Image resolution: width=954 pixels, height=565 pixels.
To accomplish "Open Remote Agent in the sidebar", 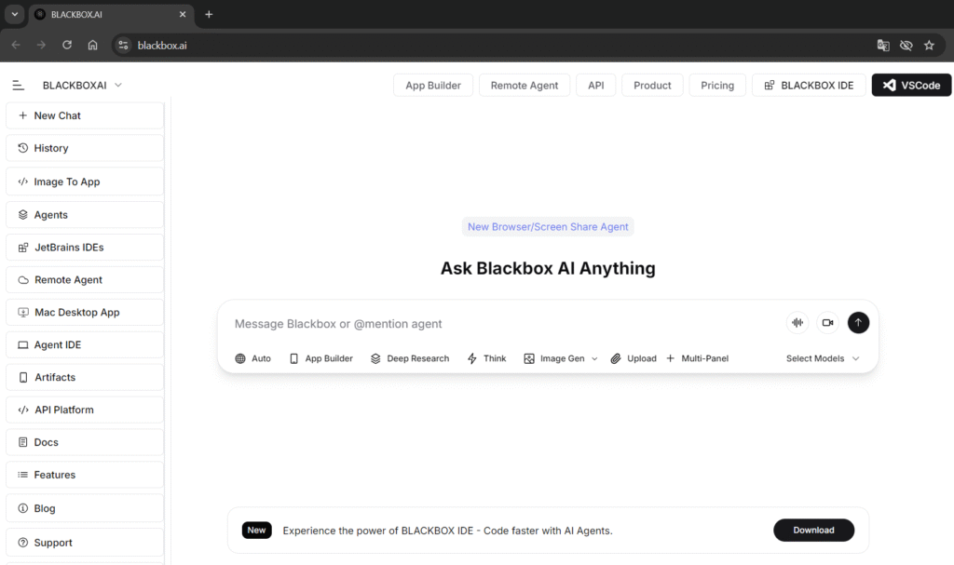I will pos(85,280).
